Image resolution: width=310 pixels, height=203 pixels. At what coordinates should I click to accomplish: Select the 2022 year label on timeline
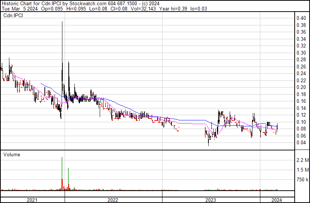click(x=113, y=200)
